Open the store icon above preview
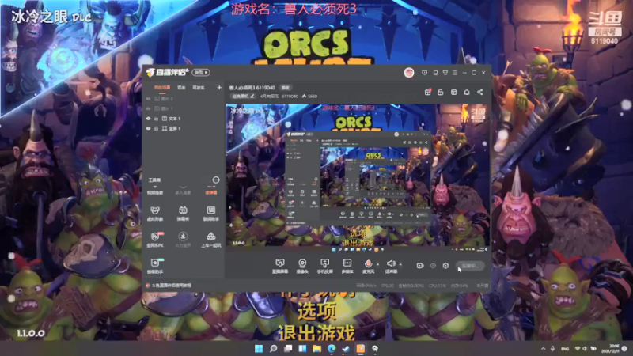 tap(453, 92)
